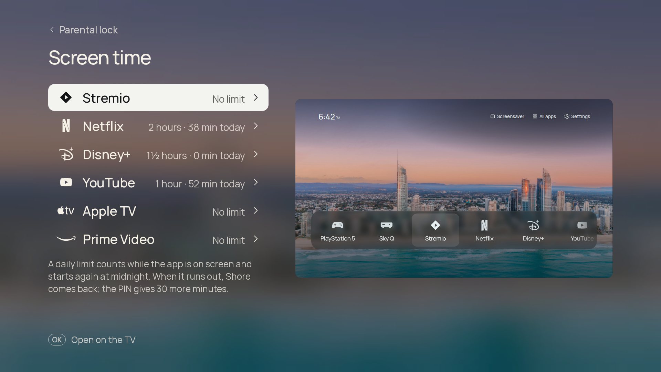This screenshot has width=661, height=372.
Task: Select the YouTube icon in the preview dock
Action: [582, 225]
